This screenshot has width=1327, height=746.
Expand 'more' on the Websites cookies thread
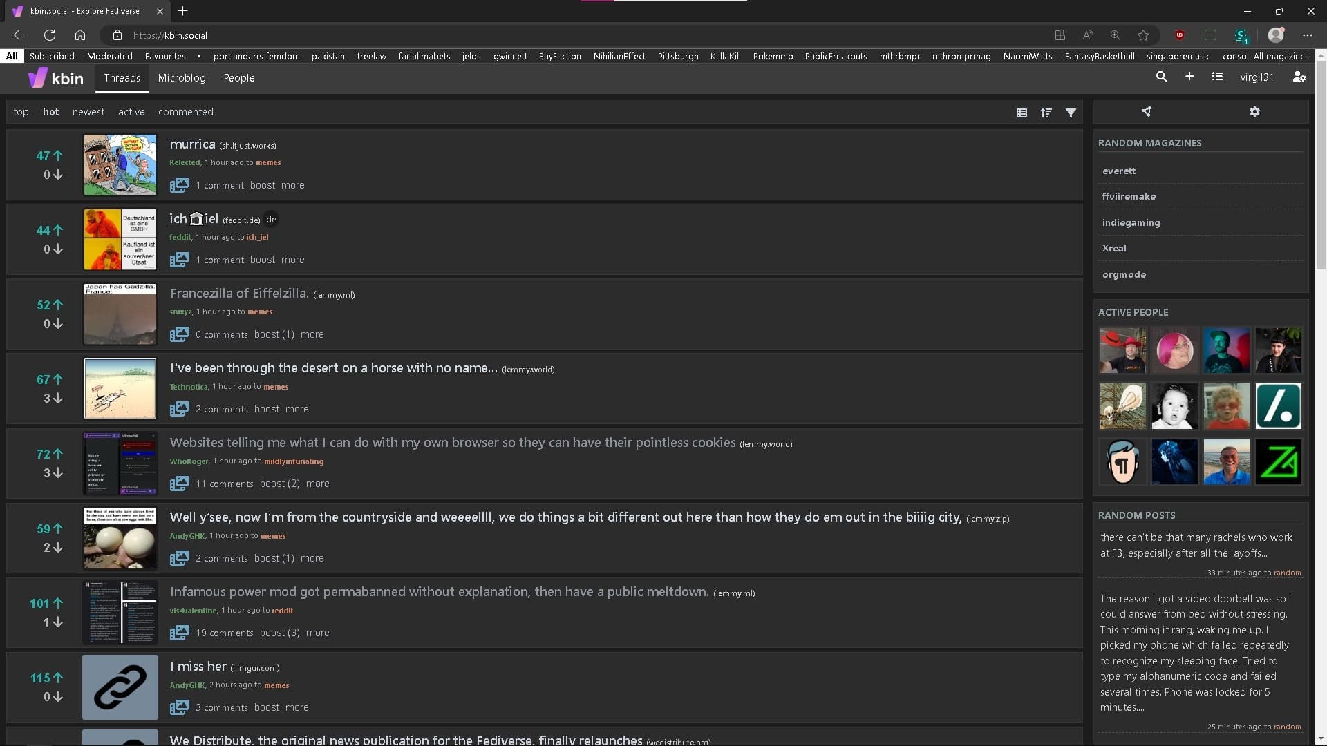[317, 484]
